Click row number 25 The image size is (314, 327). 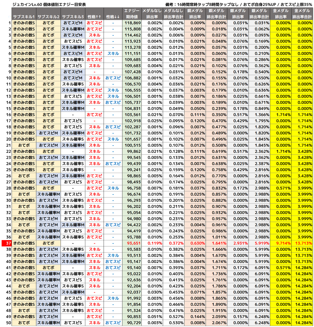pos(8,170)
